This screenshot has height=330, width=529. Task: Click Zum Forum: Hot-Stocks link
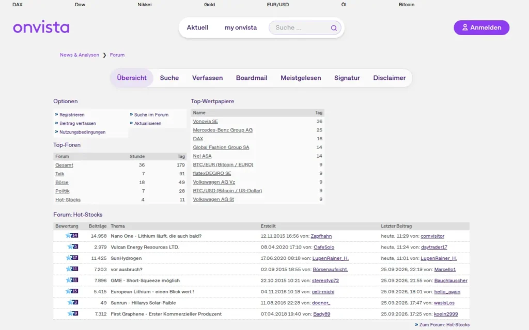point(444,325)
